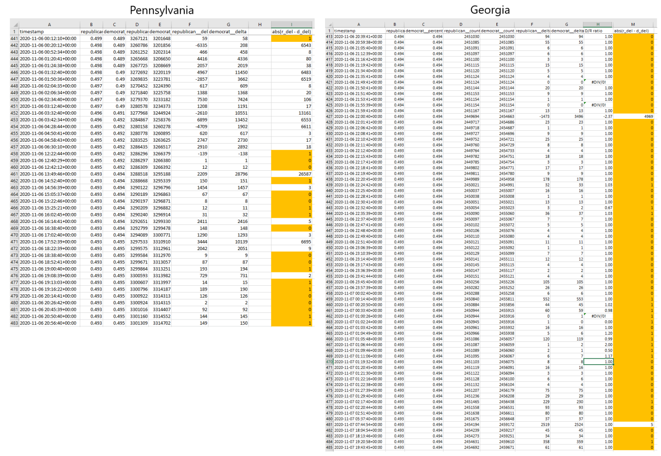Click Georgia cell with value 553
This screenshot has width=661, height=456.
tap(567, 299)
